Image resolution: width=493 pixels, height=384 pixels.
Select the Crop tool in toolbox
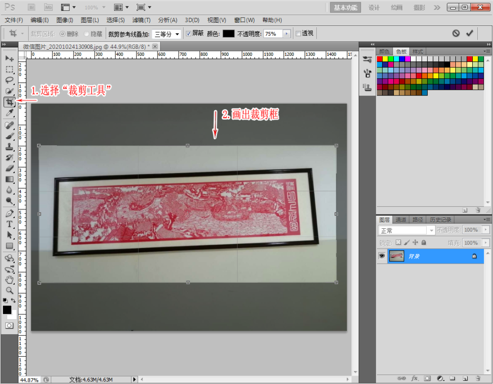[10, 102]
